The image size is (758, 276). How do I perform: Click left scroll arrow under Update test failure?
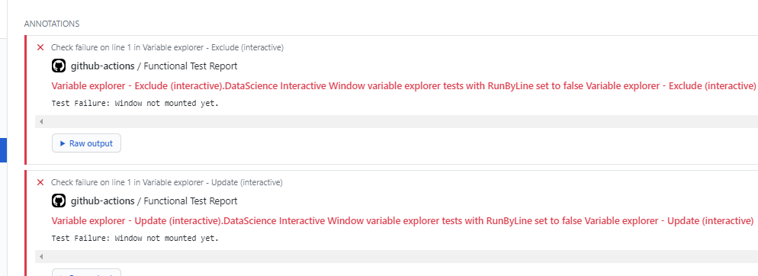(41, 257)
